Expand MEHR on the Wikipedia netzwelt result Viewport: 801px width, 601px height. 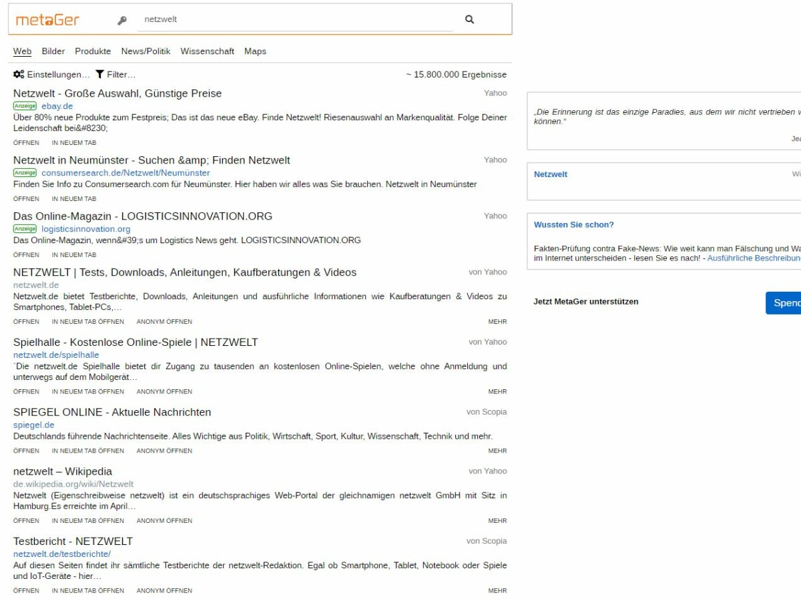tap(497, 520)
